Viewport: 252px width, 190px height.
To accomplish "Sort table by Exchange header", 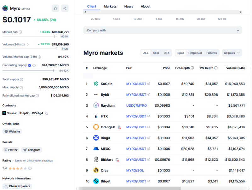I will [x=100, y=68].
